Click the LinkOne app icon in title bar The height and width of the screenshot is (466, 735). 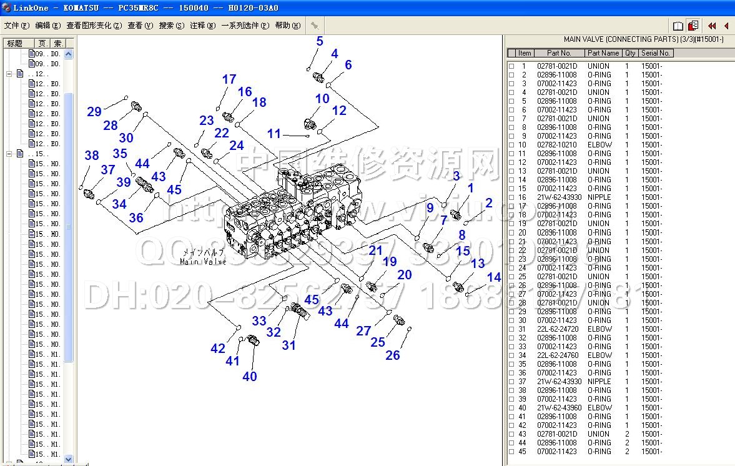pyautogui.click(x=6, y=7)
